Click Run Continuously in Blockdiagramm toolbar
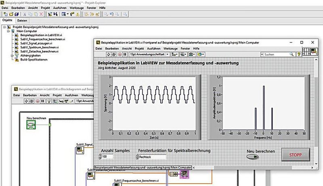This screenshot has height=186, width=323. point(31,101)
